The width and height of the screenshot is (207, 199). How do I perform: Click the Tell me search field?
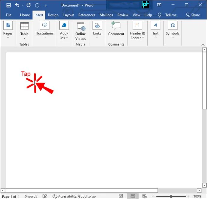coord(171,15)
